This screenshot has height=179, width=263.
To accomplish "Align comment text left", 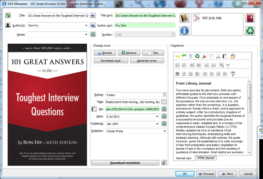I will (x=205, y=74).
